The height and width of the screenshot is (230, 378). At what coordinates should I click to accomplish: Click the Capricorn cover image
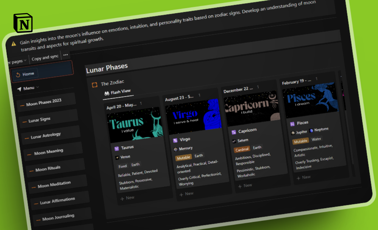[252, 109]
